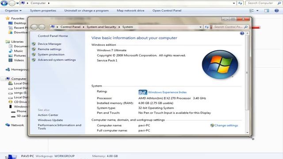Viewport: 283px width, 159px height.
Task: Click Homegroup icon in navigation pane
Action: pyautogui.click(x=8, y=70)
